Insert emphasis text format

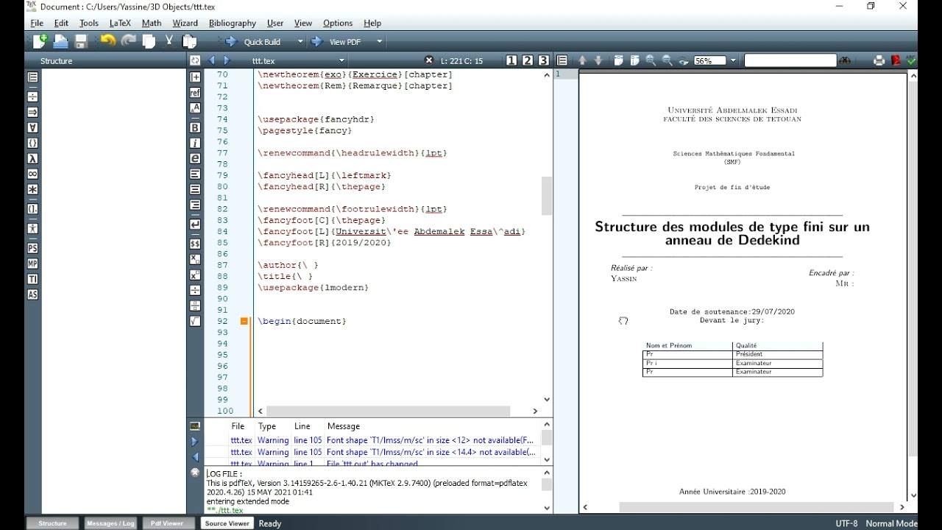[x=195, y=158]
